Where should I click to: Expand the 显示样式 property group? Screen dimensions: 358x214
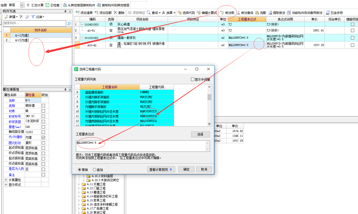[x=6, y=185]
